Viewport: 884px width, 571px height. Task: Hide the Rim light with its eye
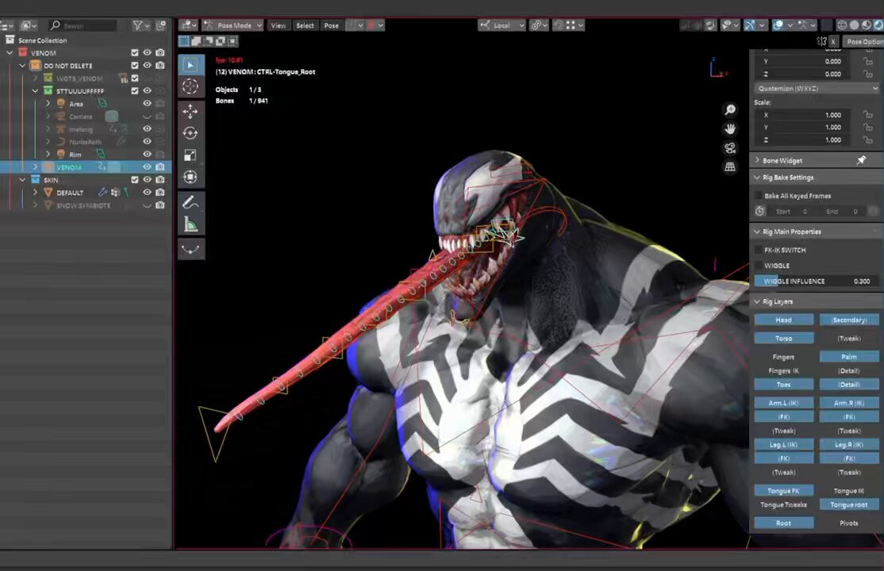point(147,154)
